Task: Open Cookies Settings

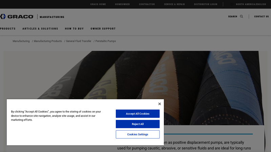Action: (138, 134)
